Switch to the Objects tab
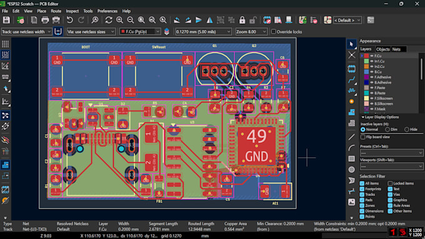The width and height of the screenshot is (425, 239). click(382, 49)
